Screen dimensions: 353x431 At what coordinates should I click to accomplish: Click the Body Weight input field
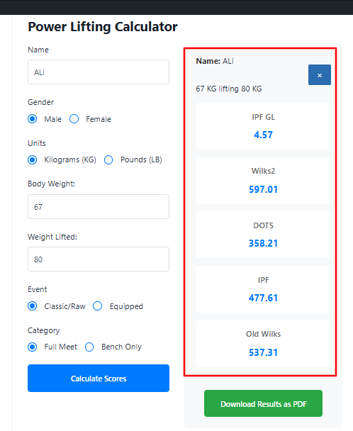click(x=99, y=207)
